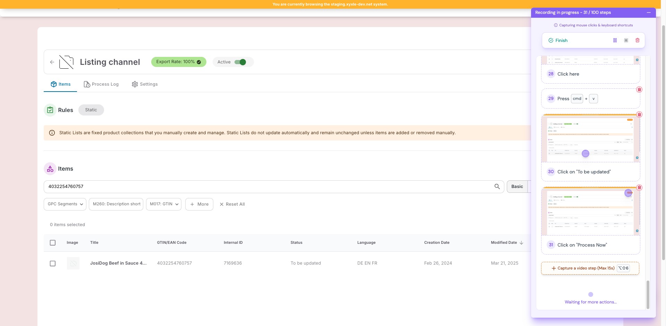666x326 pixels.
Task: Delete step 29 using its red trash icon
Action: coord(639,90)
